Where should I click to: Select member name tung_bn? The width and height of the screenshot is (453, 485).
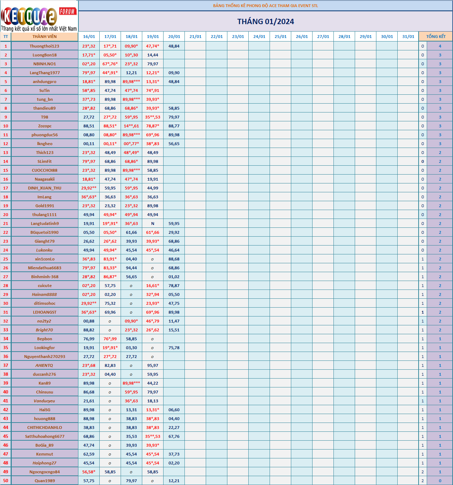pos(45,99)
